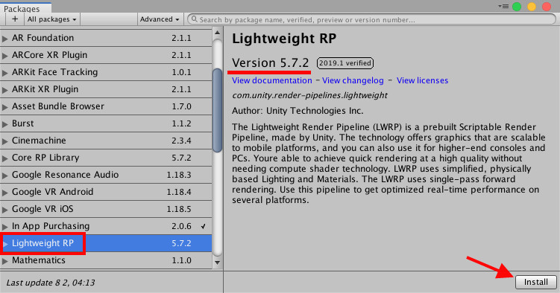This screenshot has height=293, width=560.
Task: Expand the Asset Bundle Browser row
Action: (x=4, y=107)
